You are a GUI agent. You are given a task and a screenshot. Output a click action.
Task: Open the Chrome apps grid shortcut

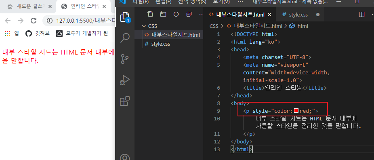[8, 34]
